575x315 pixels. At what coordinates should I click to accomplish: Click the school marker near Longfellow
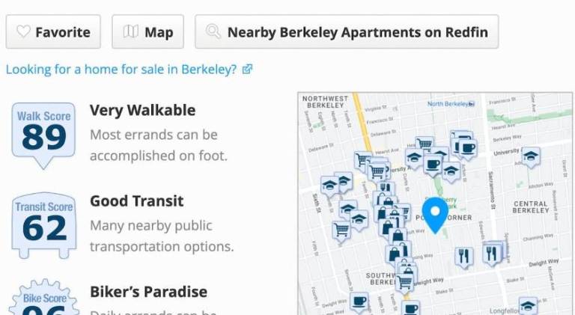pos(529,306)
